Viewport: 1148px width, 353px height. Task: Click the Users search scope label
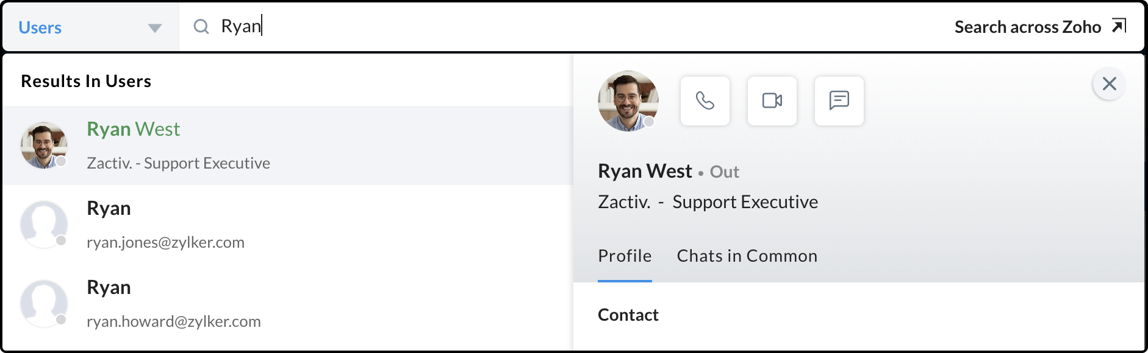pyautogui.click(x=40, y=28)
